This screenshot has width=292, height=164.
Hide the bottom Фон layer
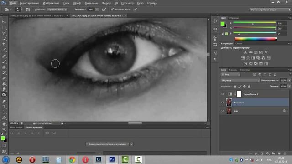pyautogui.click(x=223, y=111)
